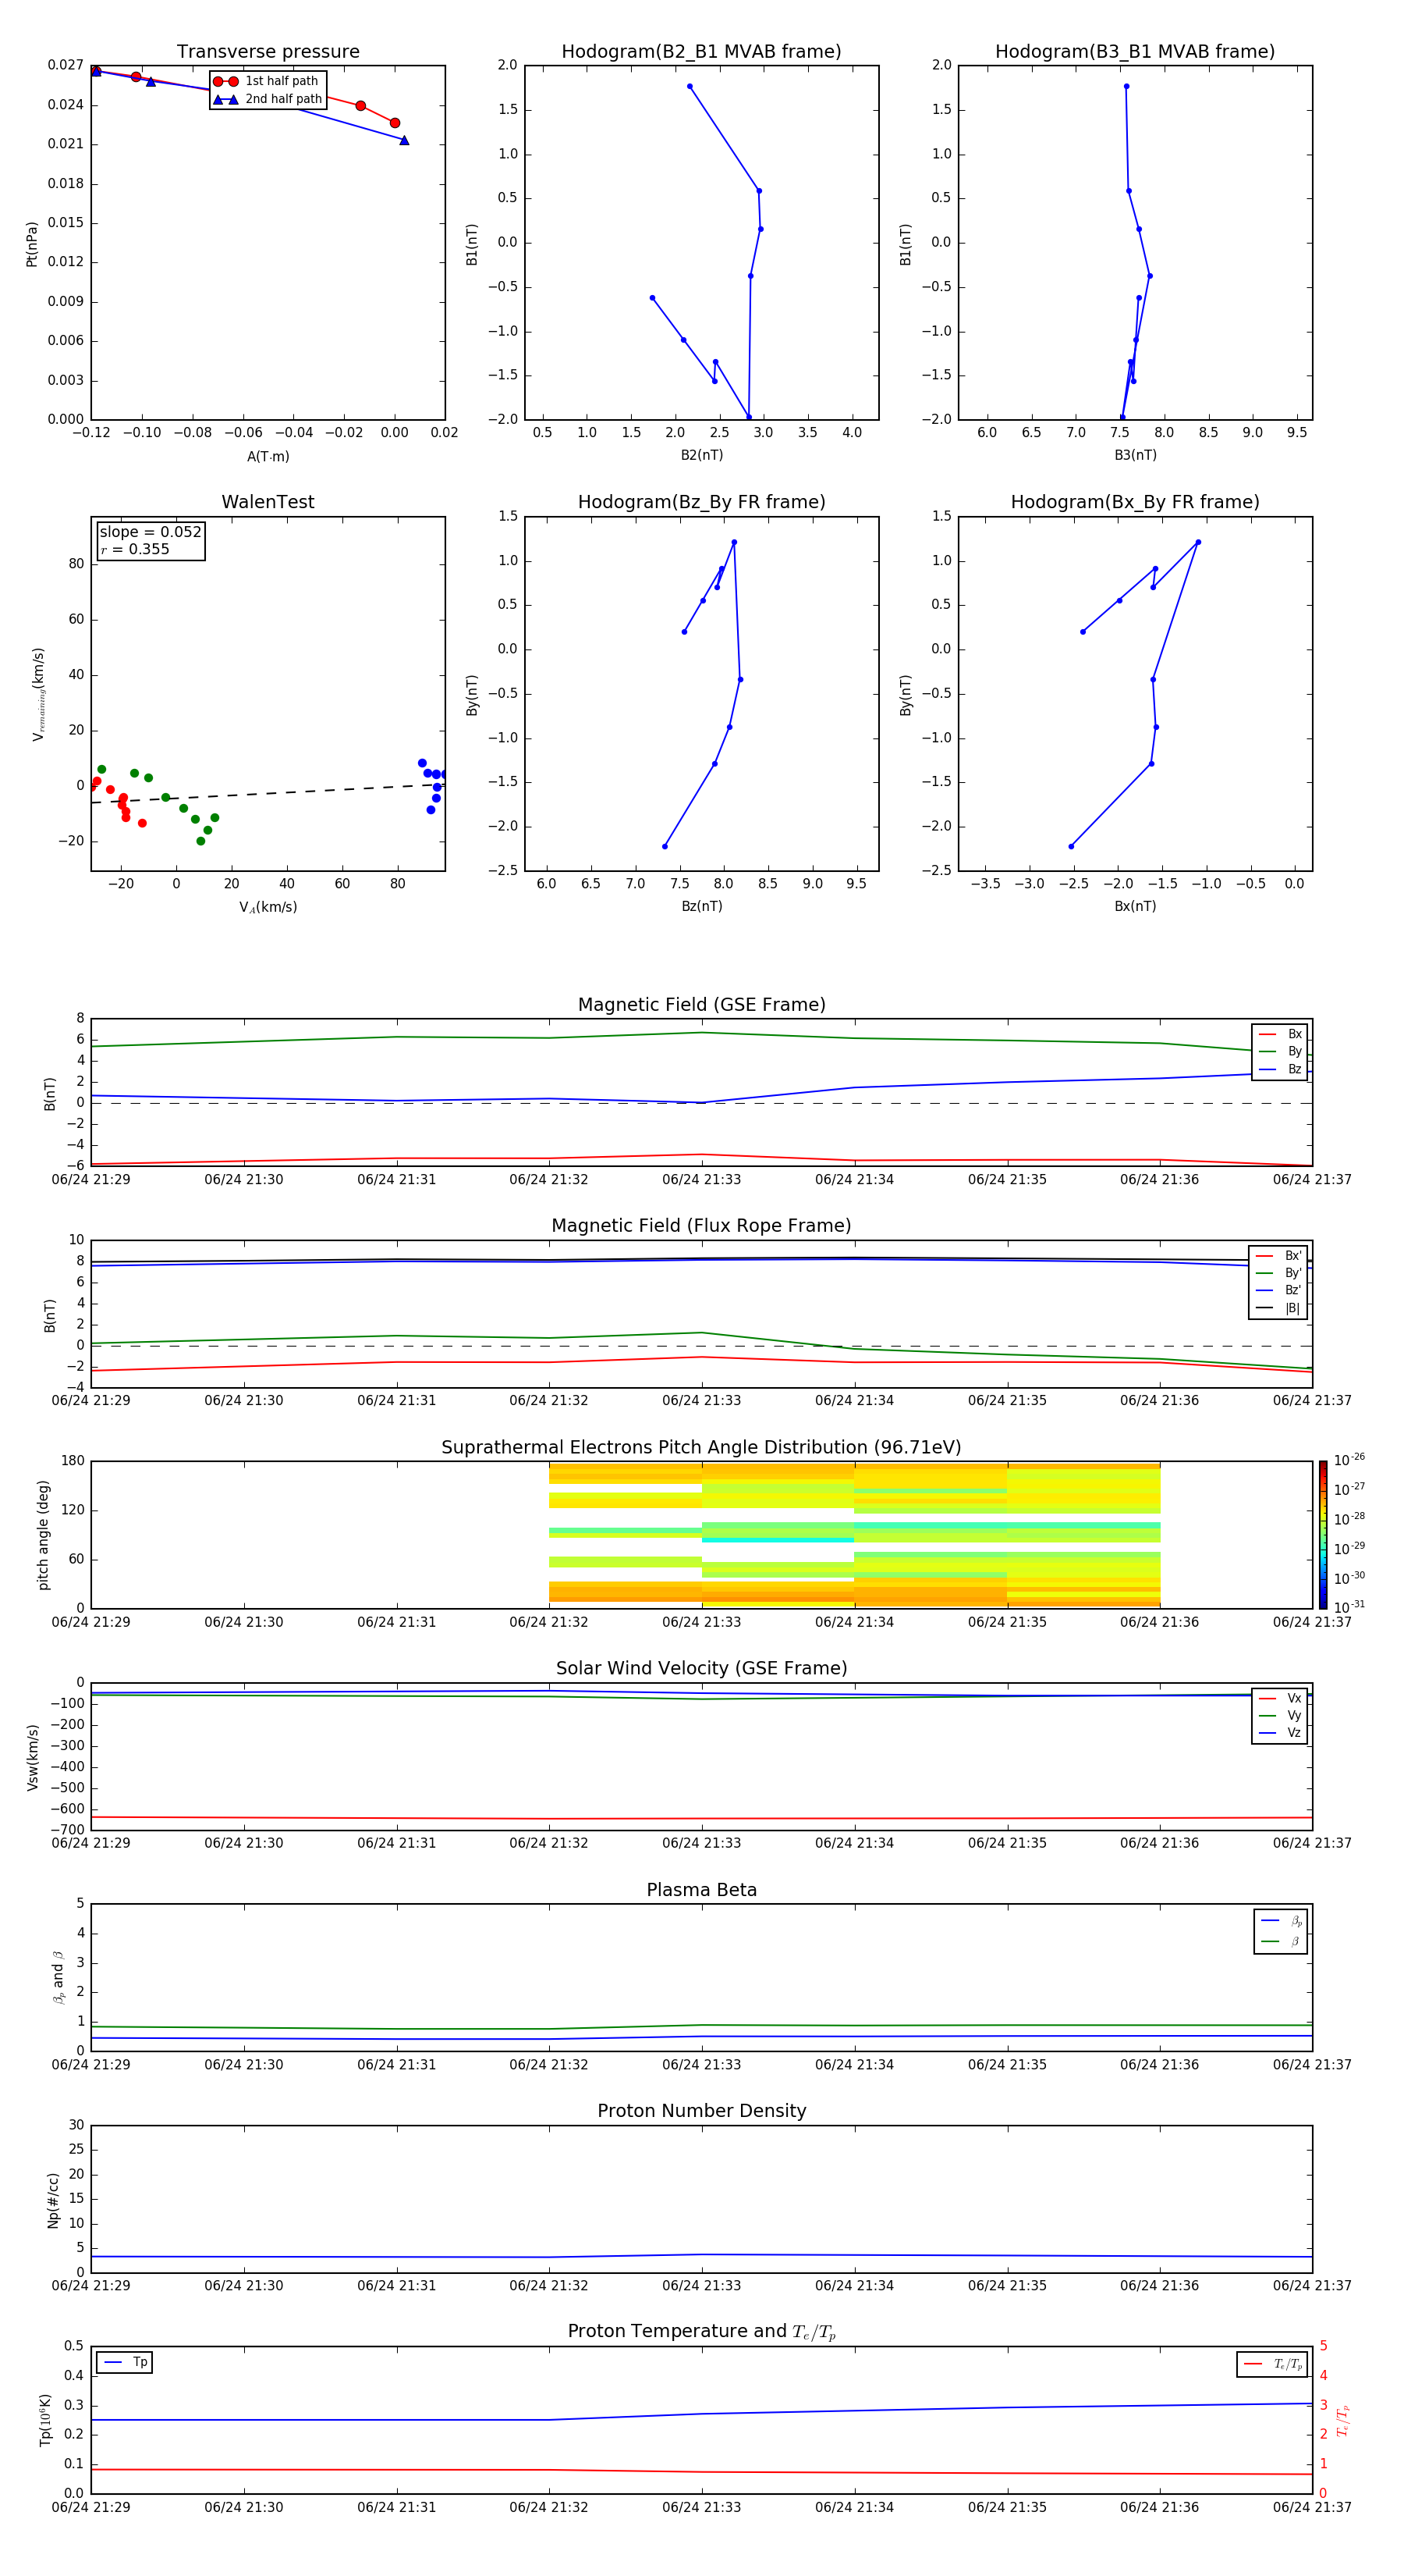Click the 'Hodogram(B2_B1 MVAB frame)' title
The height and width of the screenshot is (2576, 1404).
701,52
